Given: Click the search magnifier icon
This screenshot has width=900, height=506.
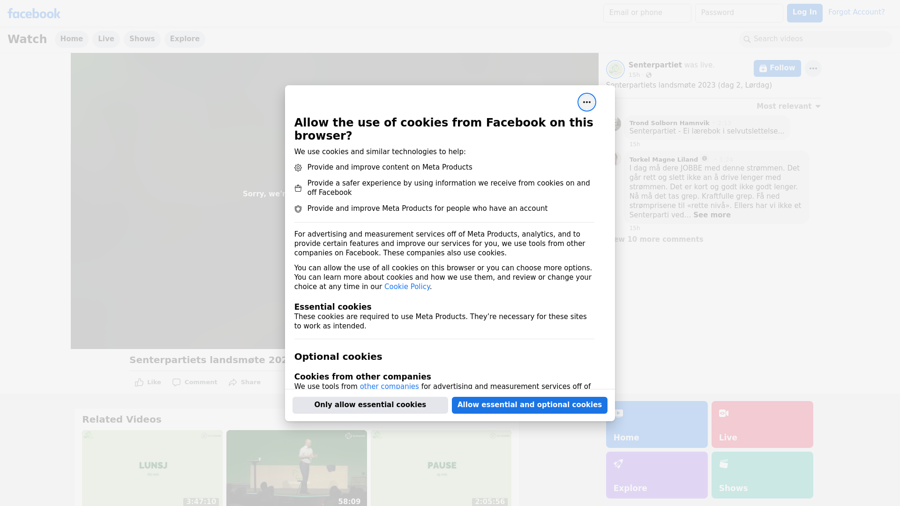Looking at the screenshot, I should click(x=747, y=39).
